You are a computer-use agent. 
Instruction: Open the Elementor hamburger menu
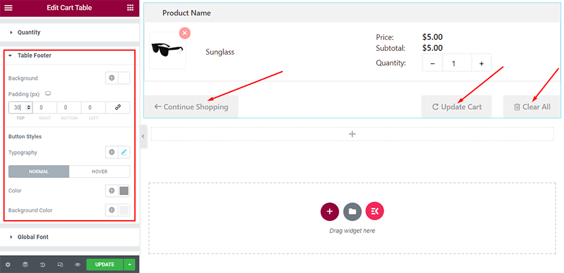[9, 8]
